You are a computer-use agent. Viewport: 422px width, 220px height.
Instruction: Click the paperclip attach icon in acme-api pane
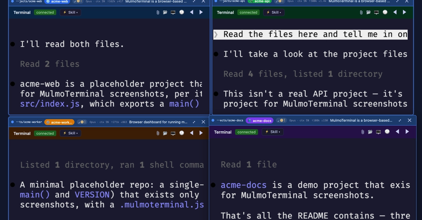tap(361, 12)
